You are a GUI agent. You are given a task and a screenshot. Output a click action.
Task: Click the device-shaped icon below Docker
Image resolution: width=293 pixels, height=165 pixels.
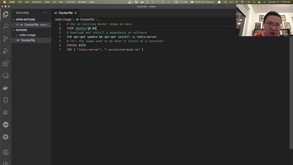point(5,100)
